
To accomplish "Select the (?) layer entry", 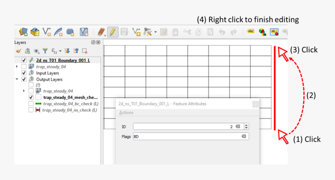I will pyautogui.click(x=38, y=85).
